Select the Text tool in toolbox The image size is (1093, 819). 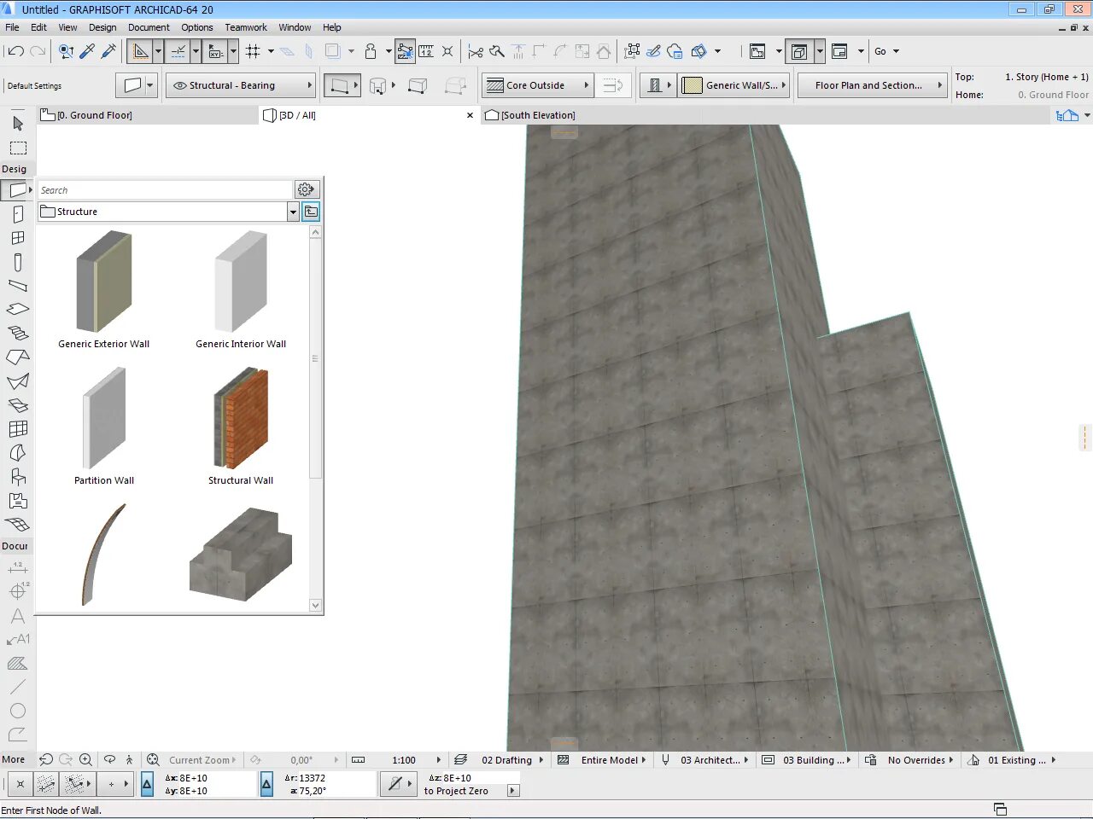coord(18,616)
